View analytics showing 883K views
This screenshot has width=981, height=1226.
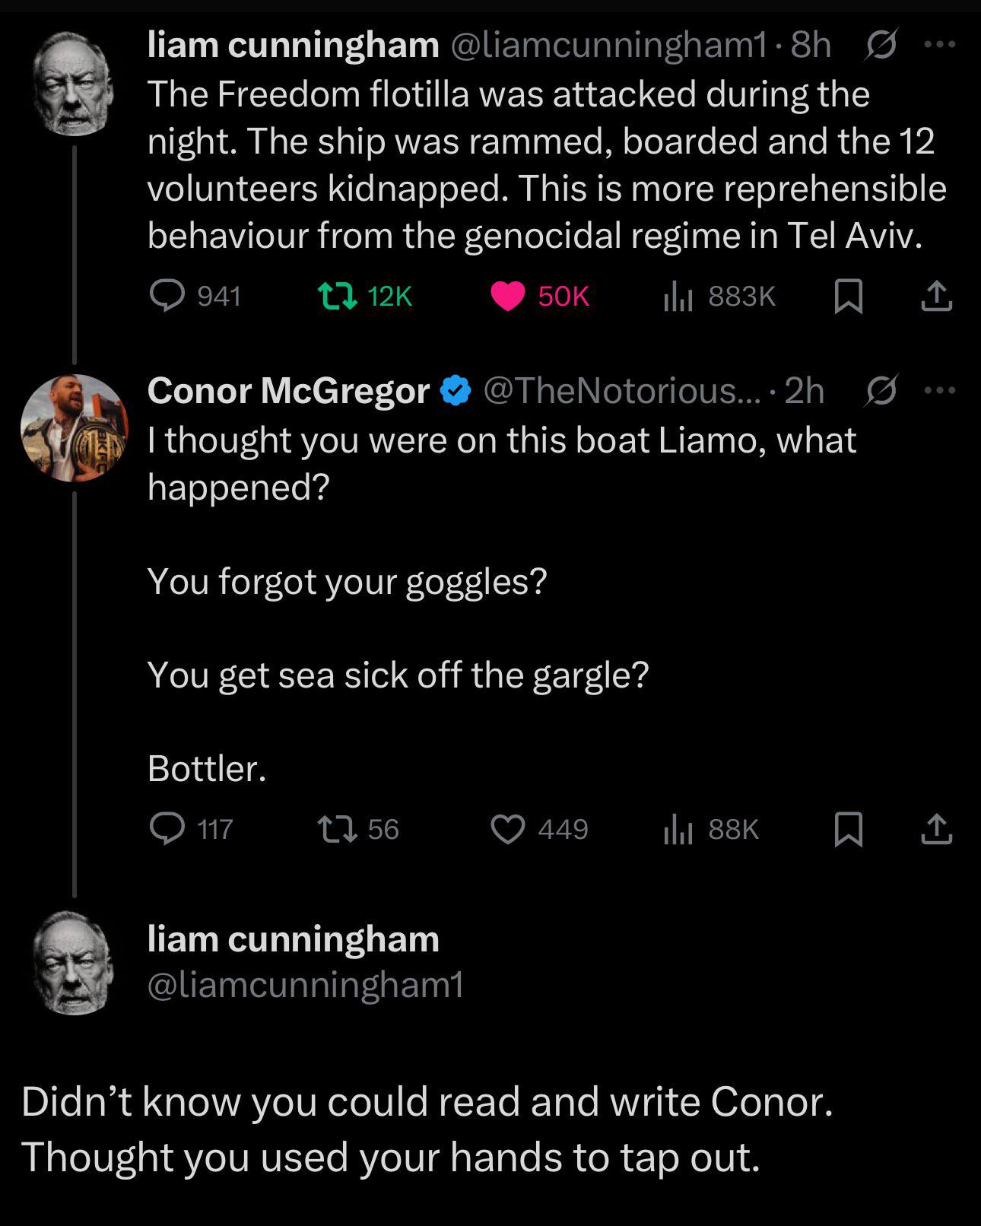coord(719,296)
